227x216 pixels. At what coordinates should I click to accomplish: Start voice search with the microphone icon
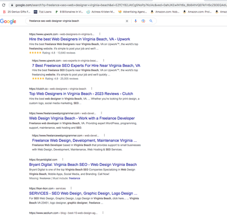[x=136, y=21]
